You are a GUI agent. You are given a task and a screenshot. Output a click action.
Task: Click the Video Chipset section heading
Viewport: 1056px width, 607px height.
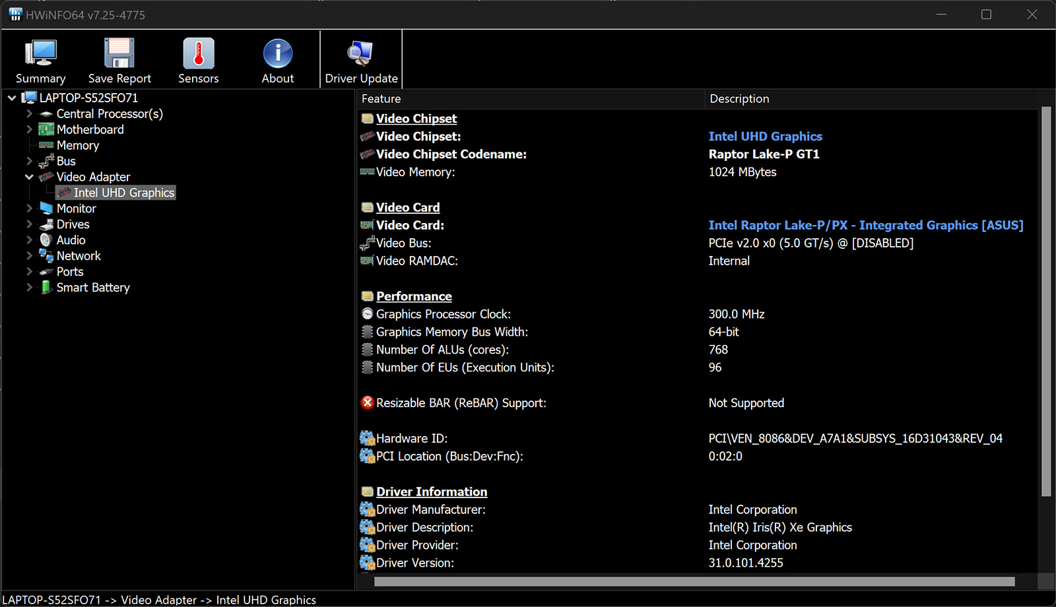click(416, 119)
